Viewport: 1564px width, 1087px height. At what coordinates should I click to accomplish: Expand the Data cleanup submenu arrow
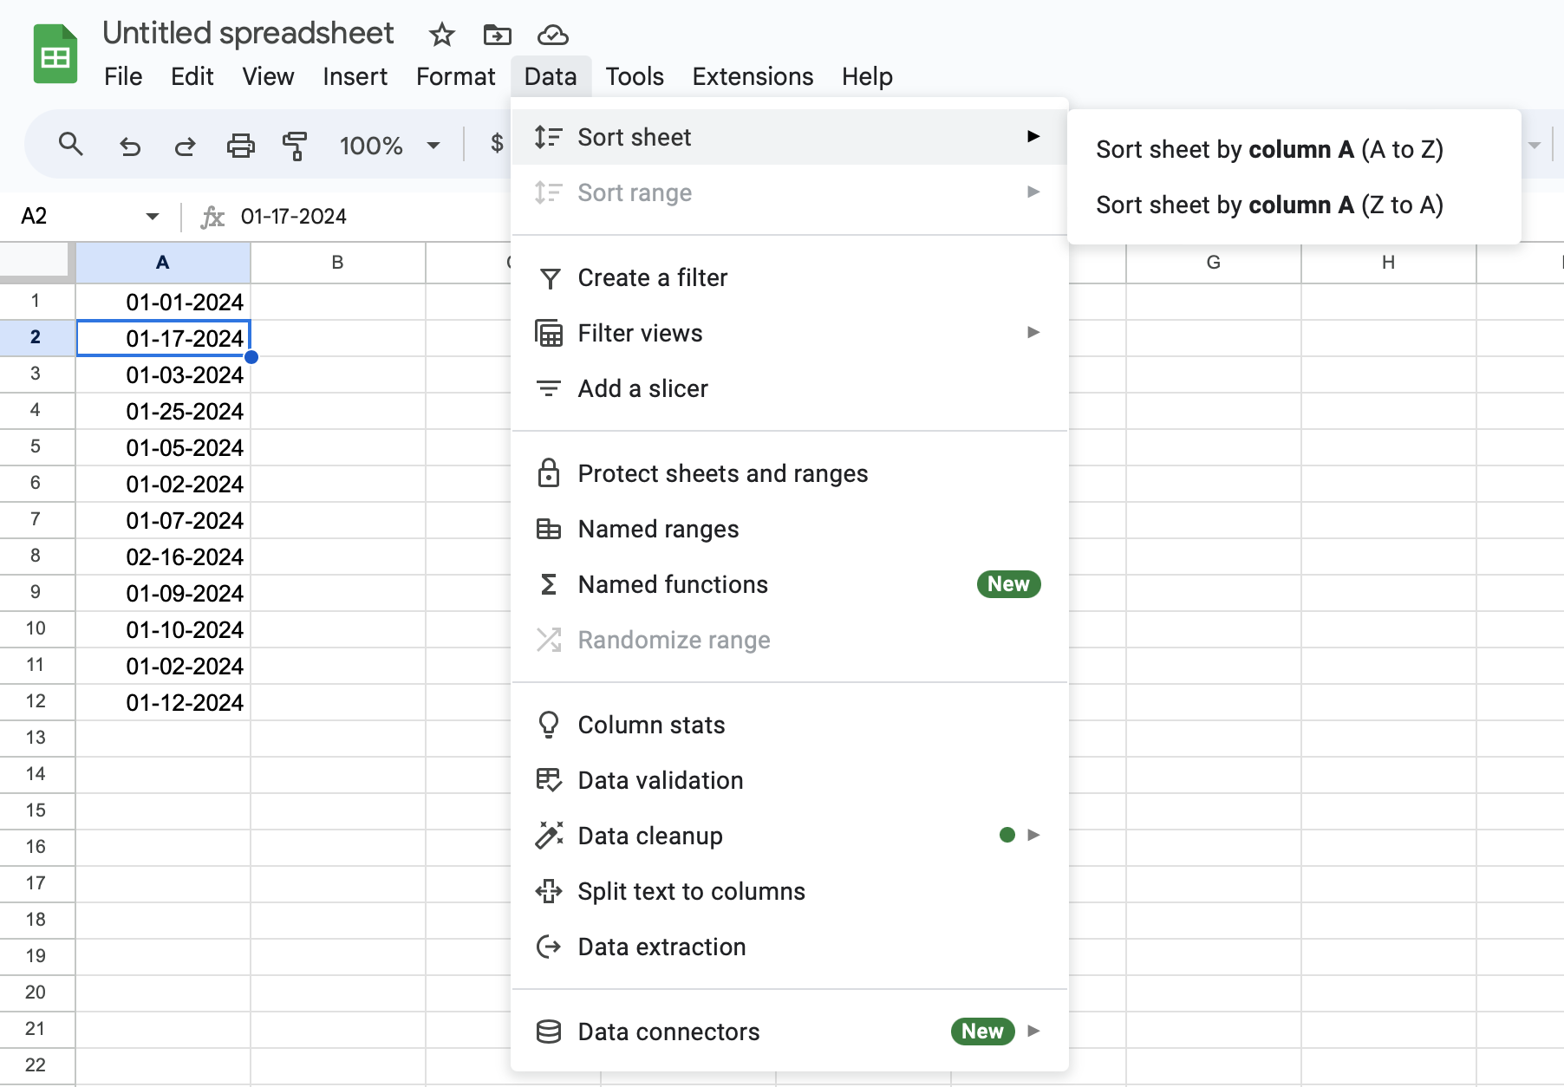(1033, 835)
